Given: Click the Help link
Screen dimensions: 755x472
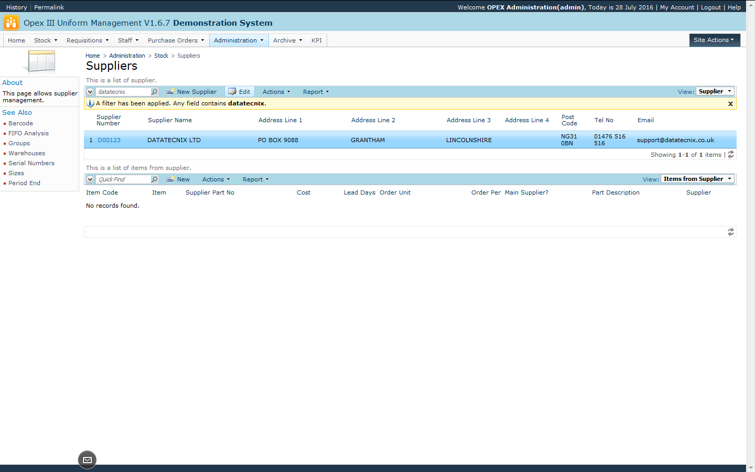Looking at the screenshot, I should click(x=734, y=7).
